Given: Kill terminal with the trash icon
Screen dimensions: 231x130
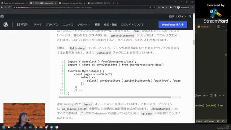Looking at the screenshot, I should pos(215,95).
